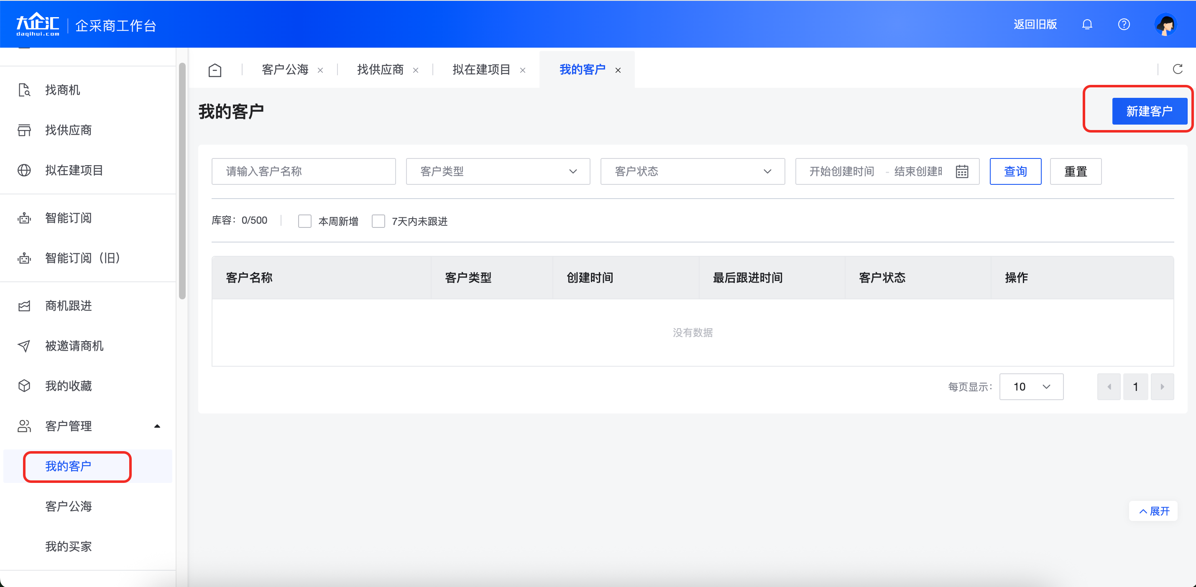Screen dimensions: 1196x587
Task: Close the 客户公海 tab
Action: pyautogui.click(x=320, y=71)
